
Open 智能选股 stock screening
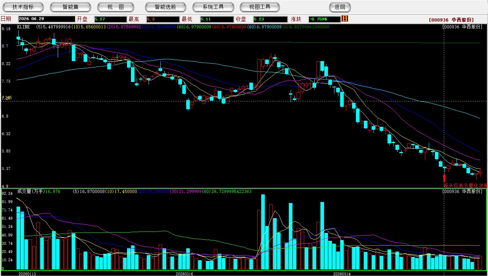(165, 7)
